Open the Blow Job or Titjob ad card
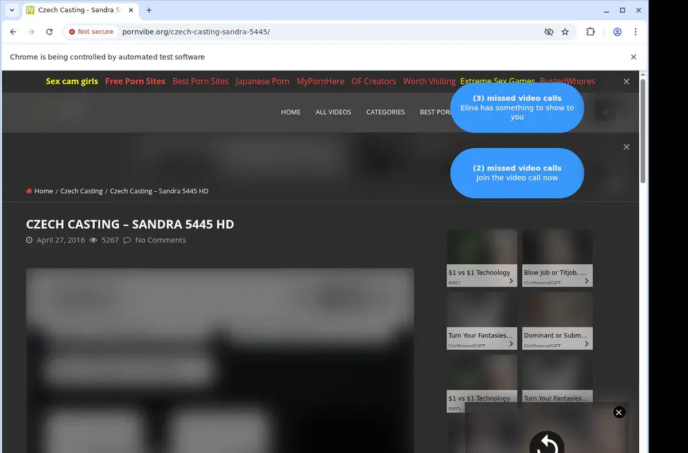This screenshot has height=453, width=688. [x=557, y=258]
